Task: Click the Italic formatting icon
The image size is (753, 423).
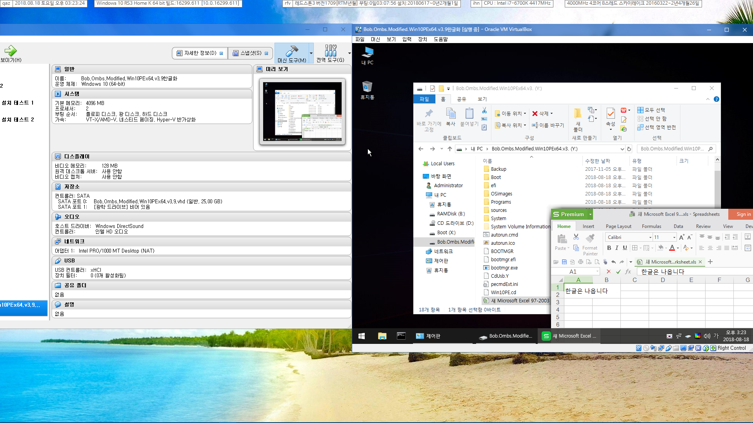Action: (x=617, y=248)
